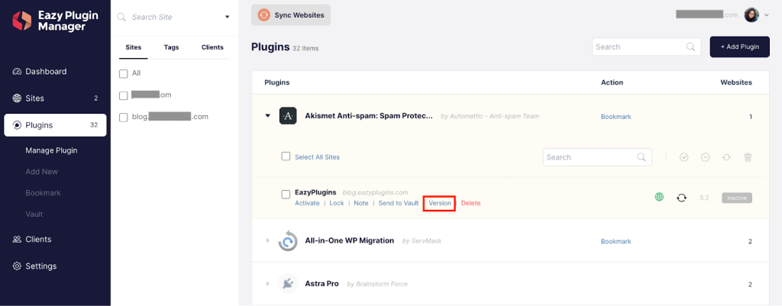Focus the Akismet sites search field
Screen dimensions: 782x306
tap(597, 157)
